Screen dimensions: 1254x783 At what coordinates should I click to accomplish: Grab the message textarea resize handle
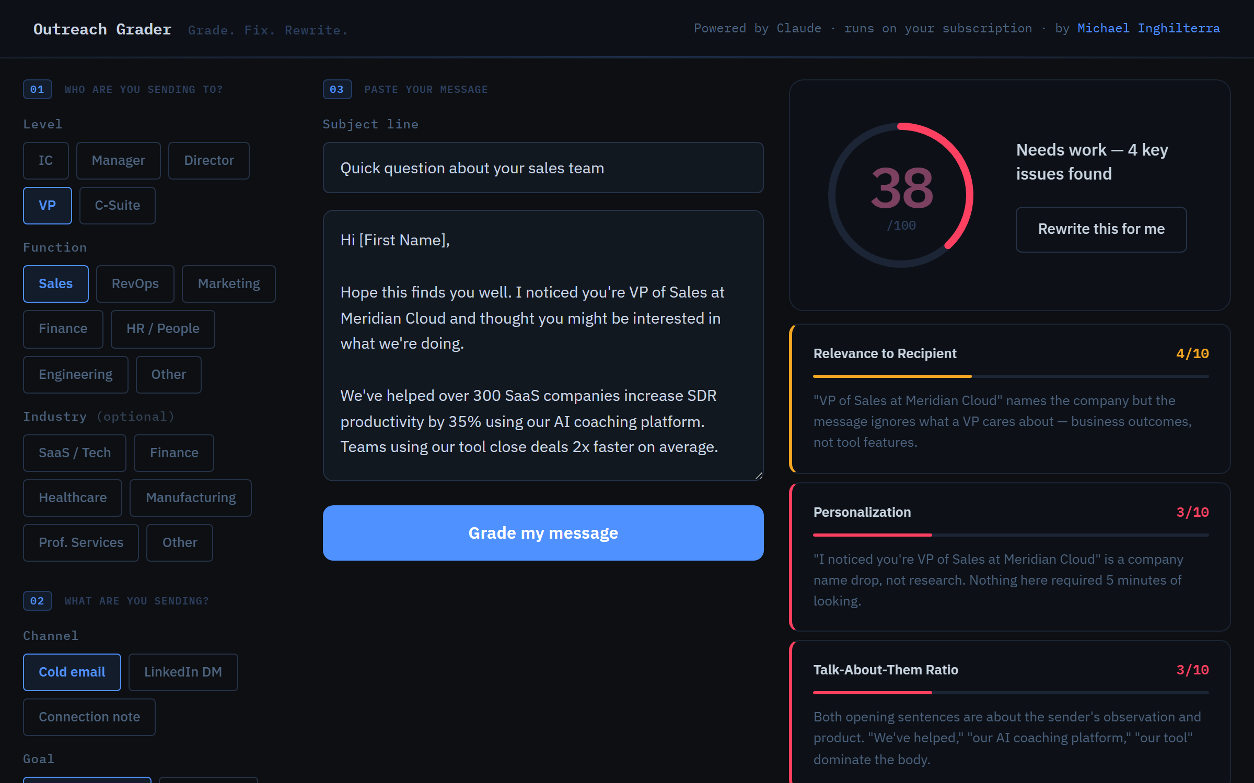pos(759,476)
